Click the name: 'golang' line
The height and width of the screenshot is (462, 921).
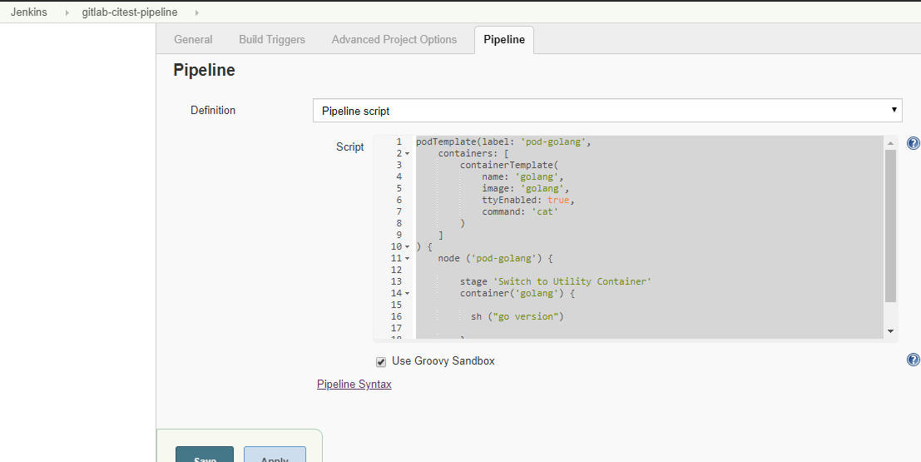pos(522,176)
